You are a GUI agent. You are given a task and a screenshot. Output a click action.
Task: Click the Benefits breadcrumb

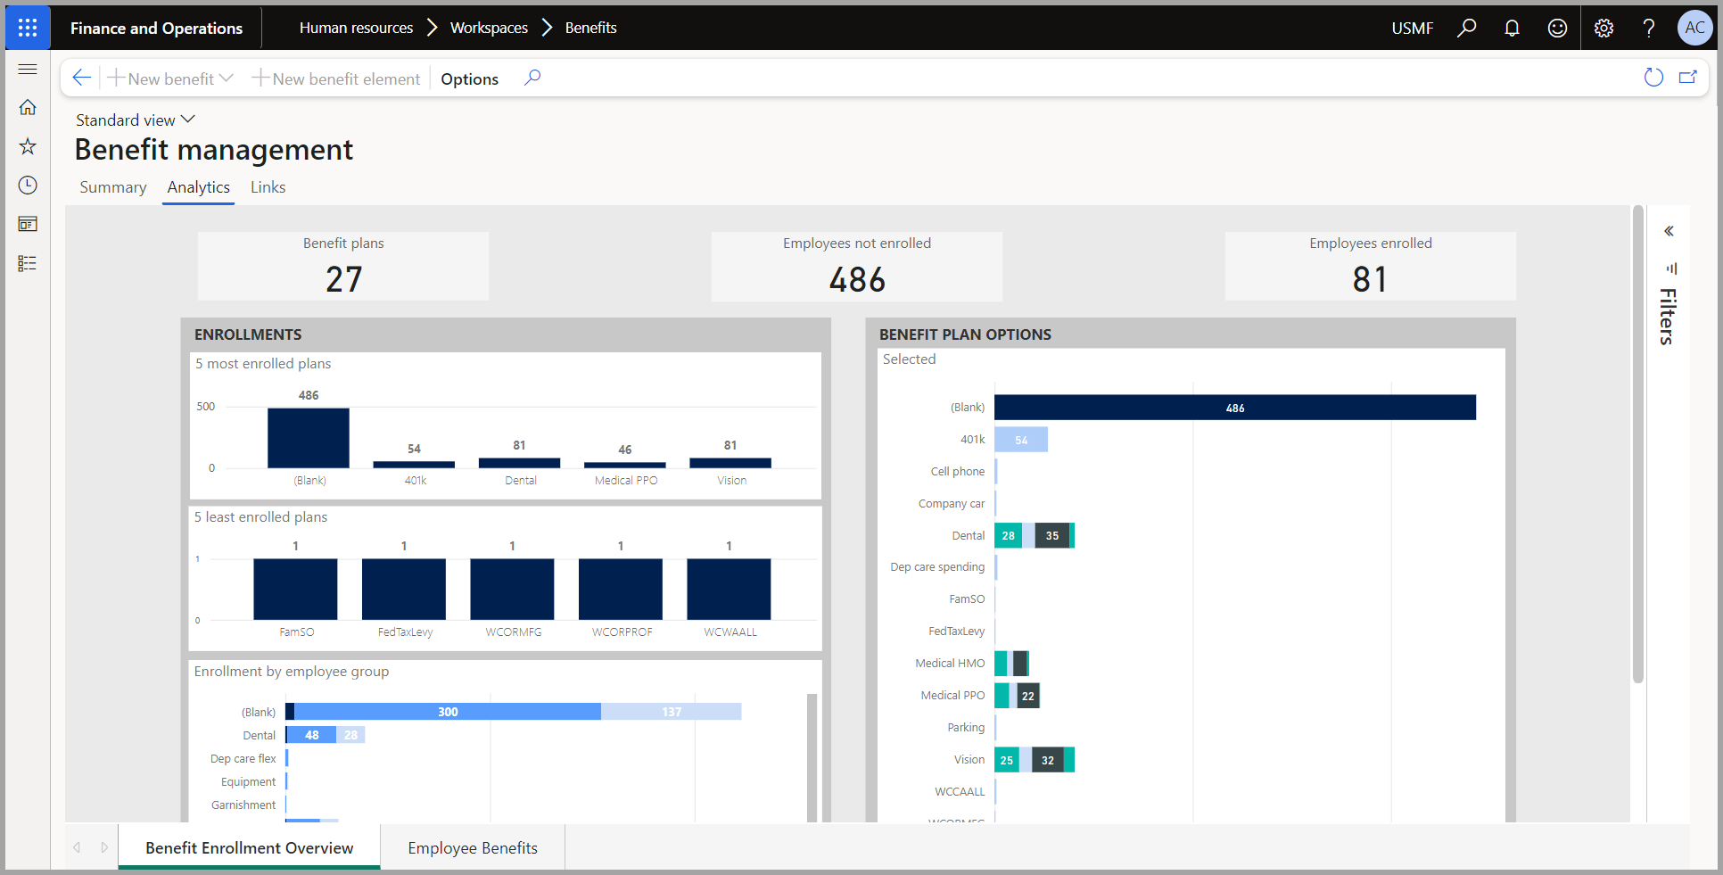(590, 28)
